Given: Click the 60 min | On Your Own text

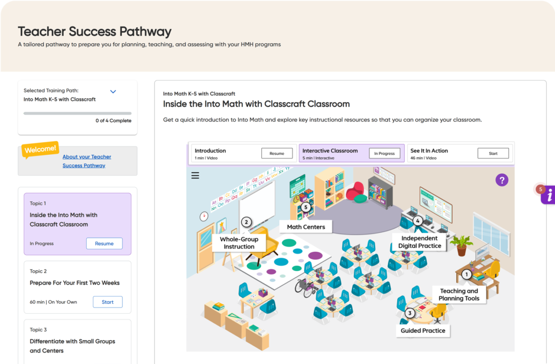Looking at the screenshot, I should [53, 302].
